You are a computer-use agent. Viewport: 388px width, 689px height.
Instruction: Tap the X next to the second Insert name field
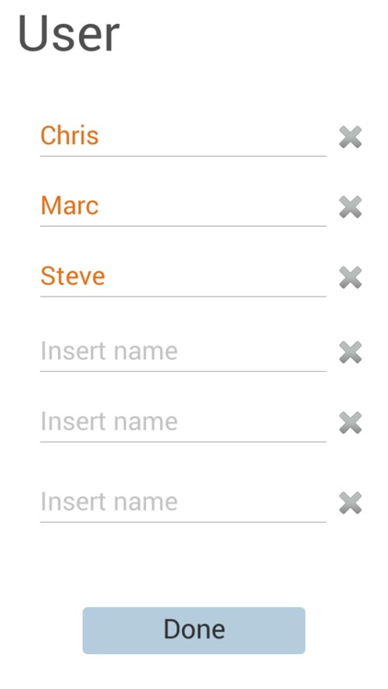tap(350, 423)
